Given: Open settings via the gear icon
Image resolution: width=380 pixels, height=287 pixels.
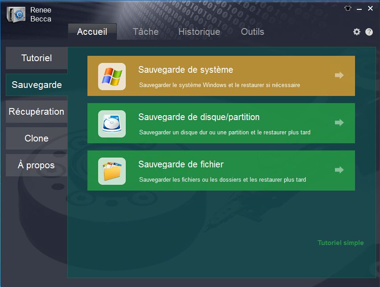Looking at the screenshot, I should pyautogui.click(x=356, y=32).
